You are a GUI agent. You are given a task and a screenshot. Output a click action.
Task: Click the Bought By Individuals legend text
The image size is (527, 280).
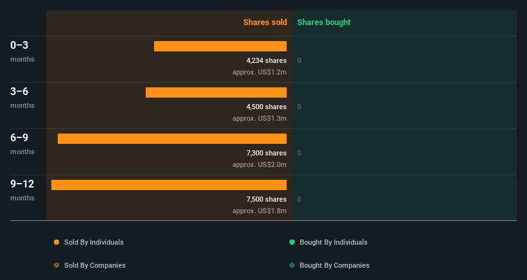333,242
